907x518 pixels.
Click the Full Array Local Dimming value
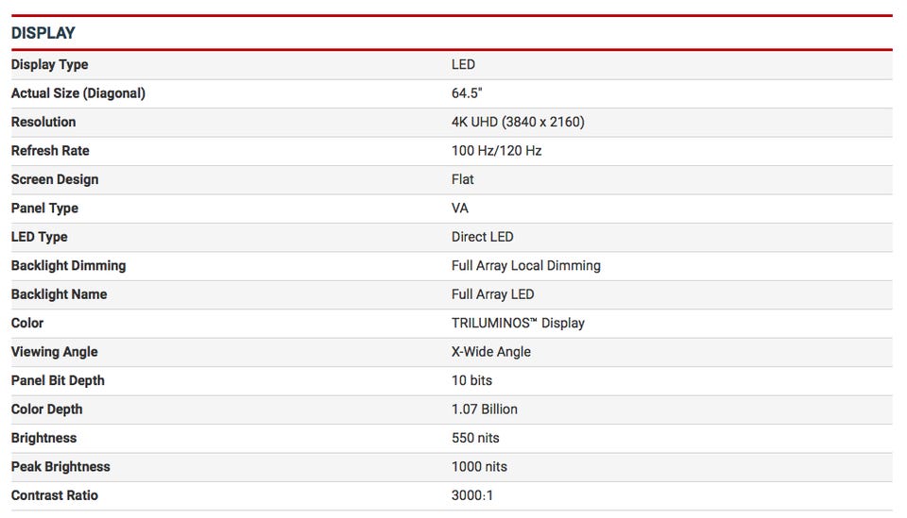click(526, 266)
